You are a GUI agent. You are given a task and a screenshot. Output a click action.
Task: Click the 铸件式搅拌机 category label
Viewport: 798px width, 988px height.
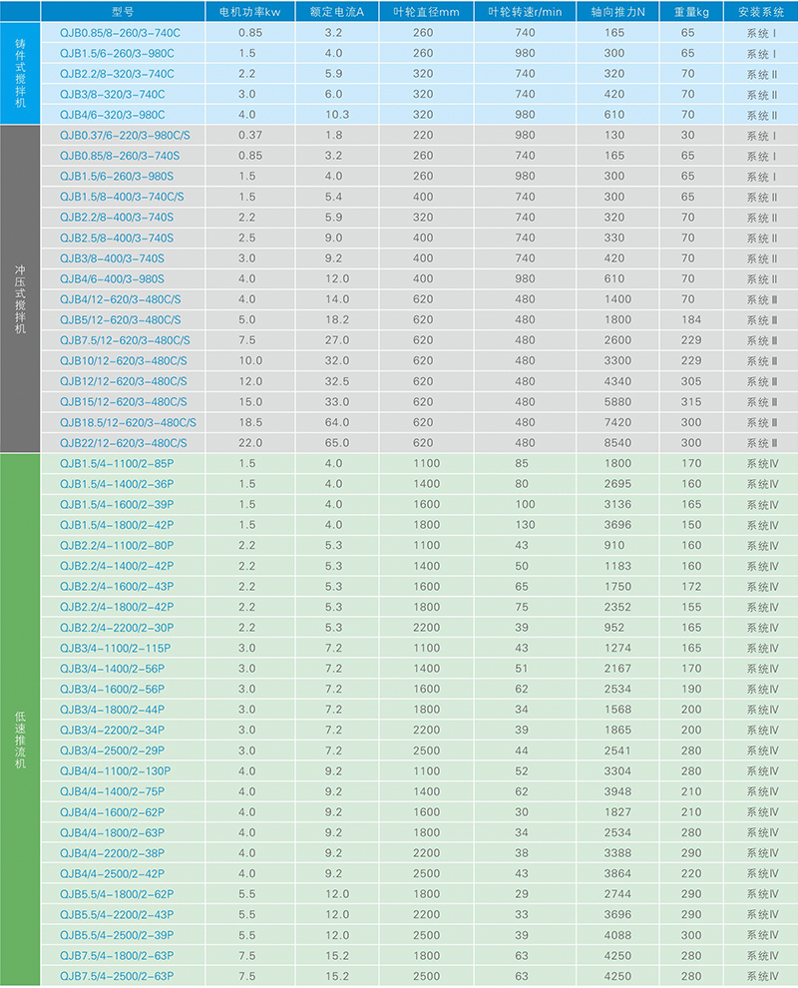pos(20,74)
